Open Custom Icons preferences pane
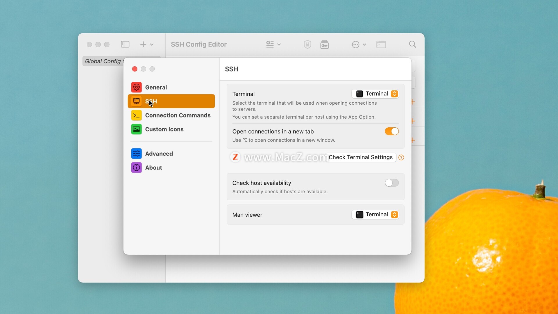558x314 pixels. (x=171, y=129)
